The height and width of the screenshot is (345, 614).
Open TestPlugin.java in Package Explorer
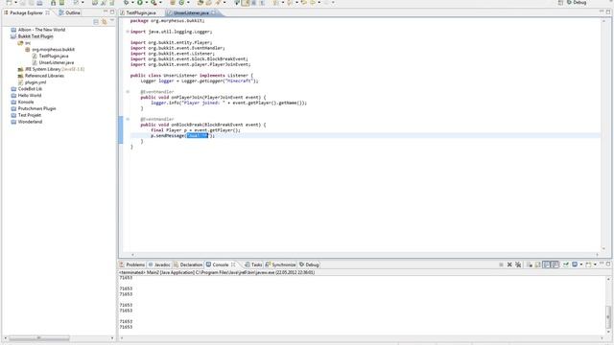point(50,57)
